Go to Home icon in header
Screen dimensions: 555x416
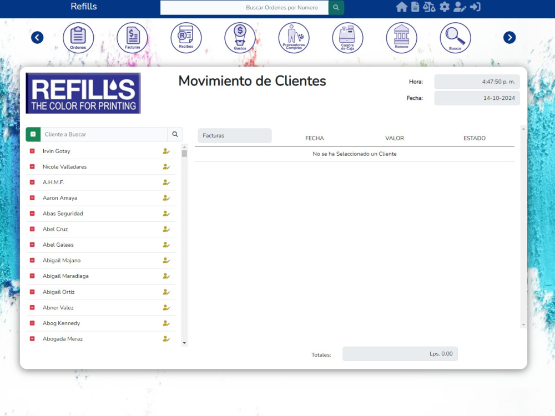pyautogui.click(x=401, y=7)
